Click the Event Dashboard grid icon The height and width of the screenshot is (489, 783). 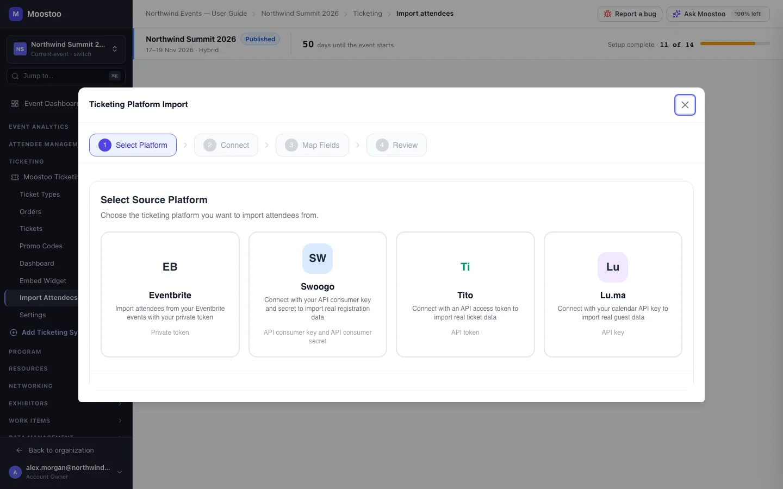tap(15, 104)
